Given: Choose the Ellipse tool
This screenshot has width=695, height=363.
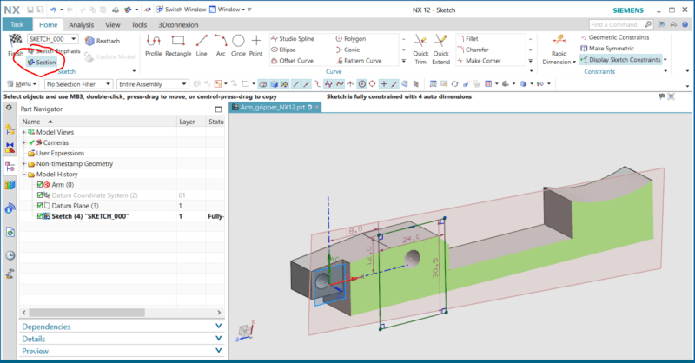Looking at the screenshot, I should [284, 49].
